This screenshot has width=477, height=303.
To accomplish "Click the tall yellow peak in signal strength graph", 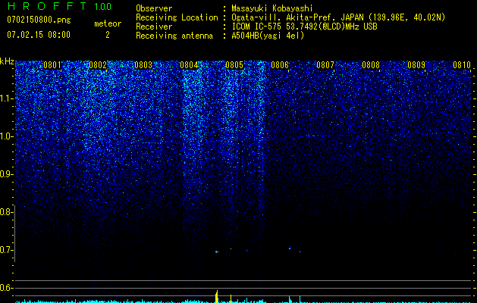I will click(217, 297).
